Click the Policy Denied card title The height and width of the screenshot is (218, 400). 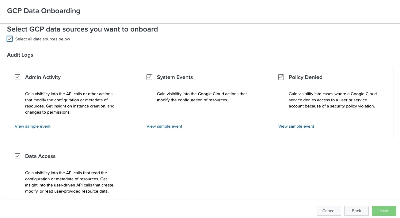(306, 77)
